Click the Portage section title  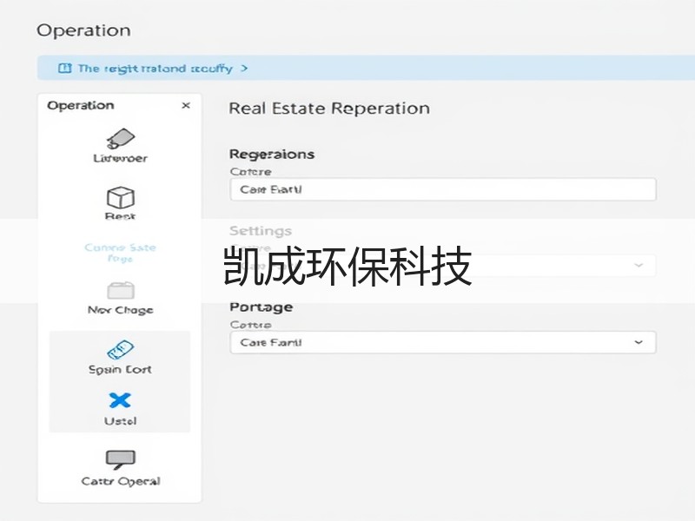[x=261, y=307]
